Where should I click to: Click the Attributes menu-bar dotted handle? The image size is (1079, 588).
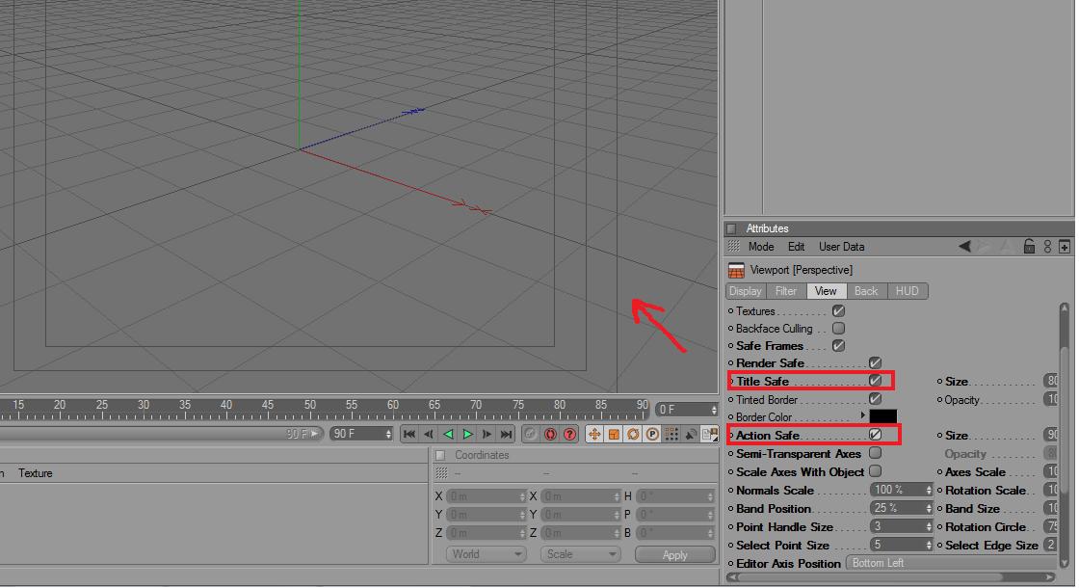733,247
